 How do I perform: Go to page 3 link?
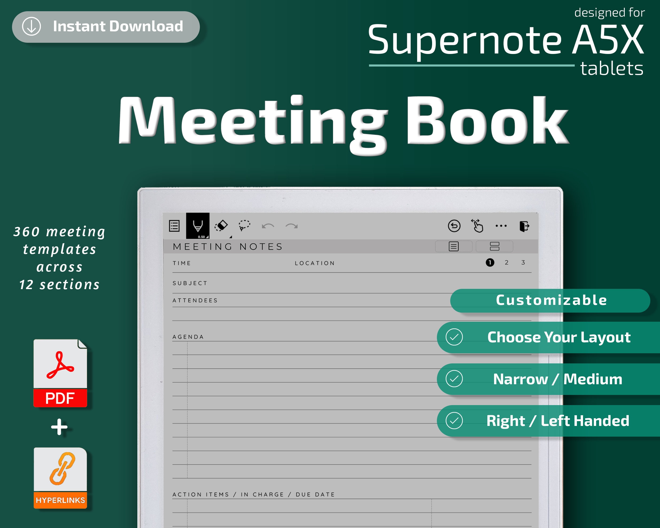(x=523, y=263)
